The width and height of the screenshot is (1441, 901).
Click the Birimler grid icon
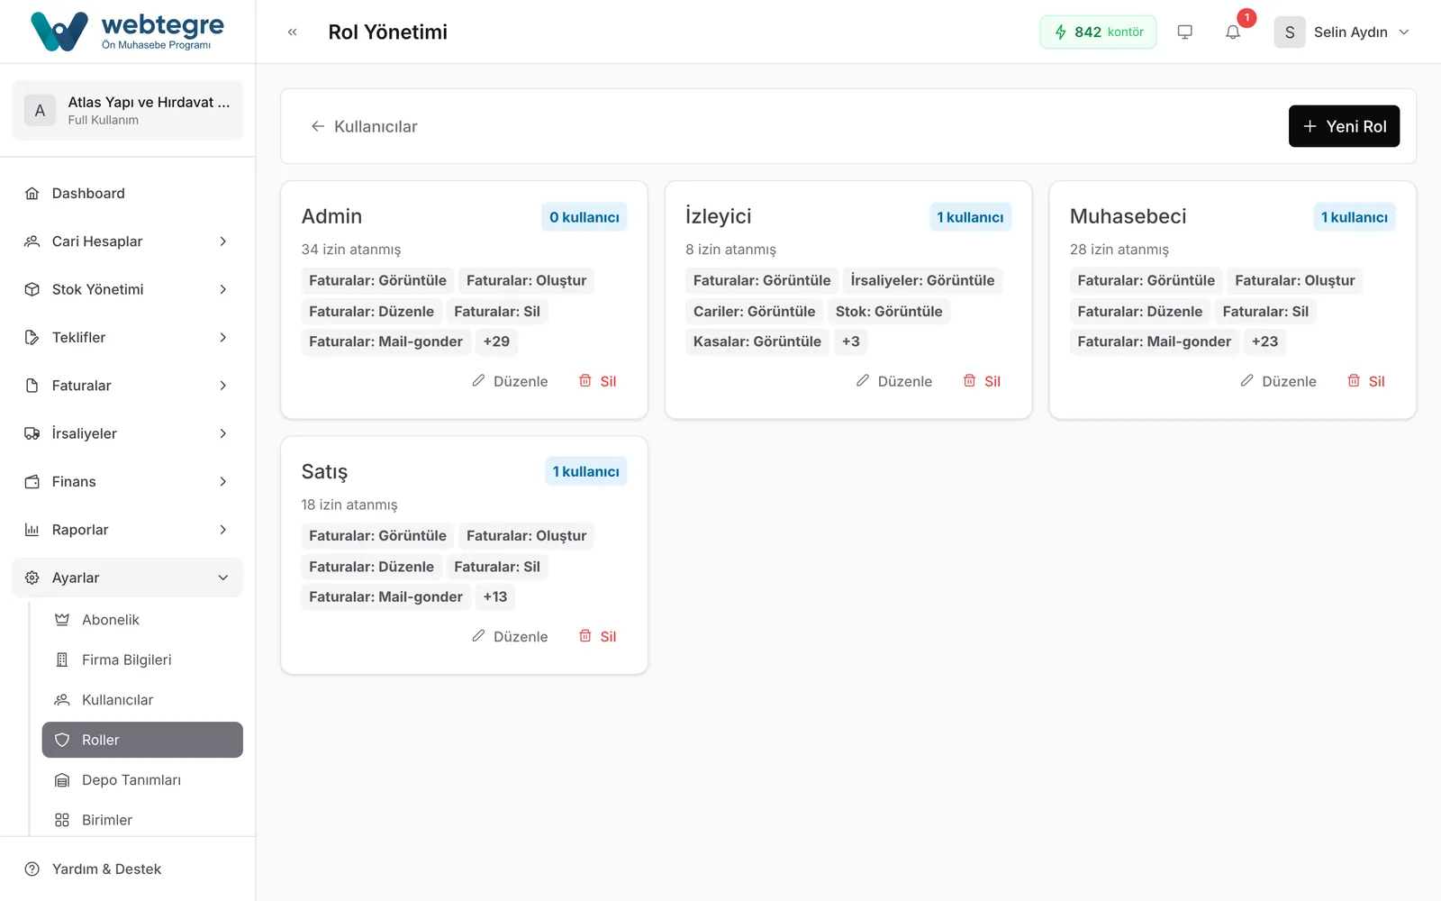62,820
